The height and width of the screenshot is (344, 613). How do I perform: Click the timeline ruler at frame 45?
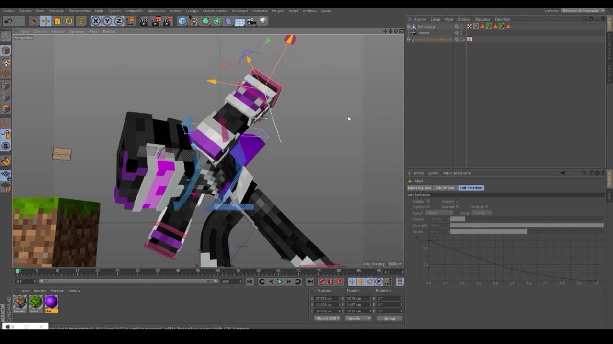coord(198,271)
